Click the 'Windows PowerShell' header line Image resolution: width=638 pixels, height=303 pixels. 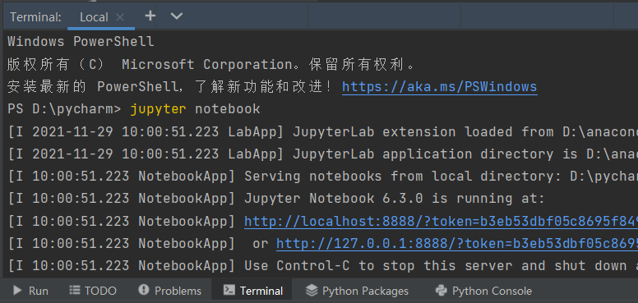(x=81, y=41)
